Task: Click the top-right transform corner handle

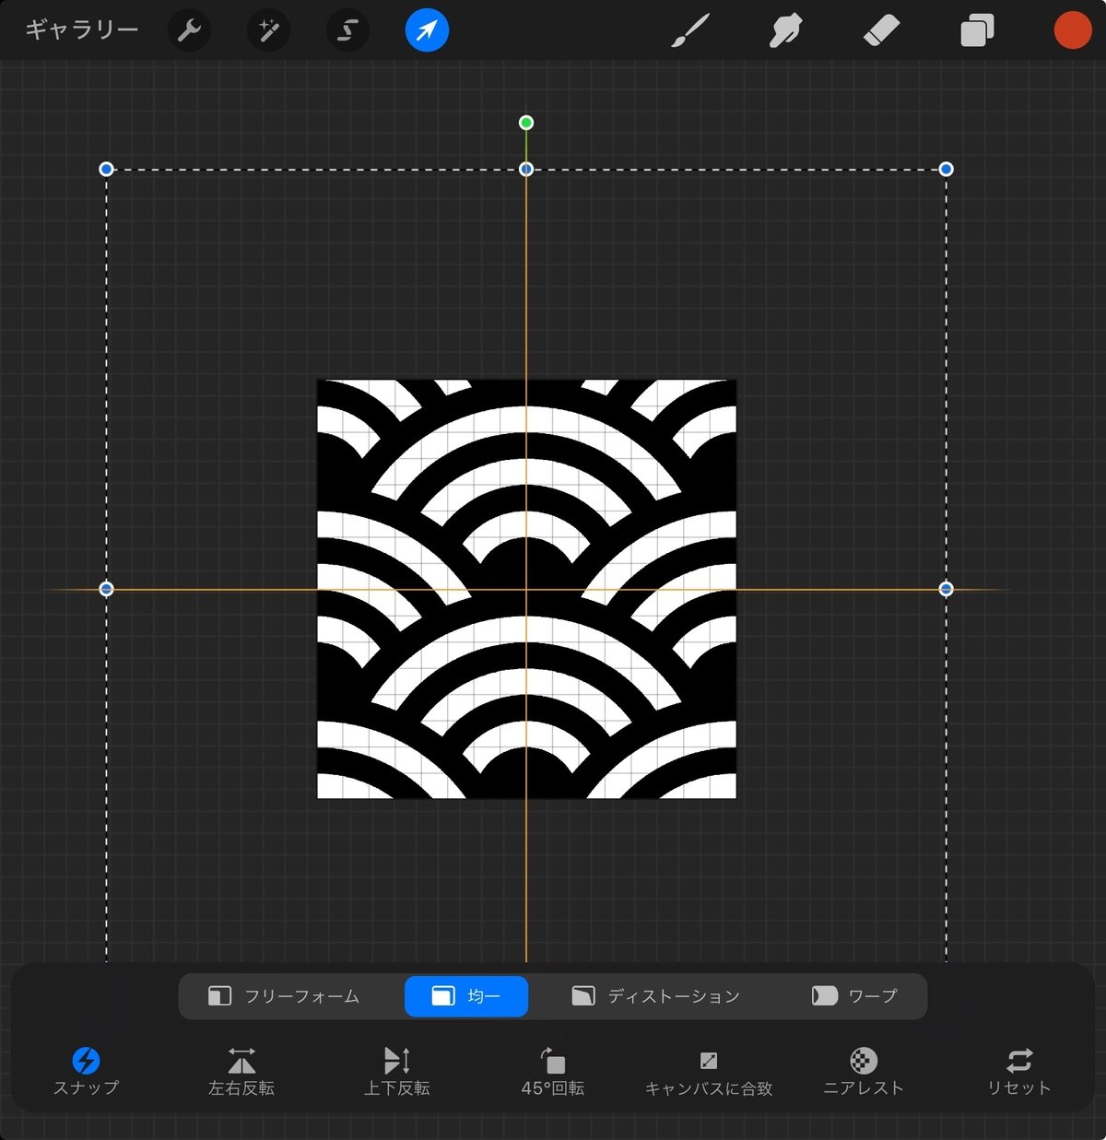Action: (946, 169)
